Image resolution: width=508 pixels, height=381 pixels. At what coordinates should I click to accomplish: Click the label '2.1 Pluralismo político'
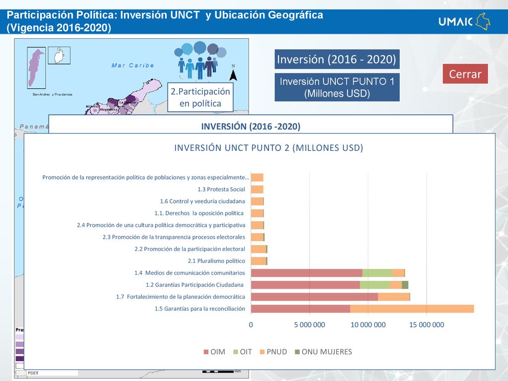tap(216, 261)
